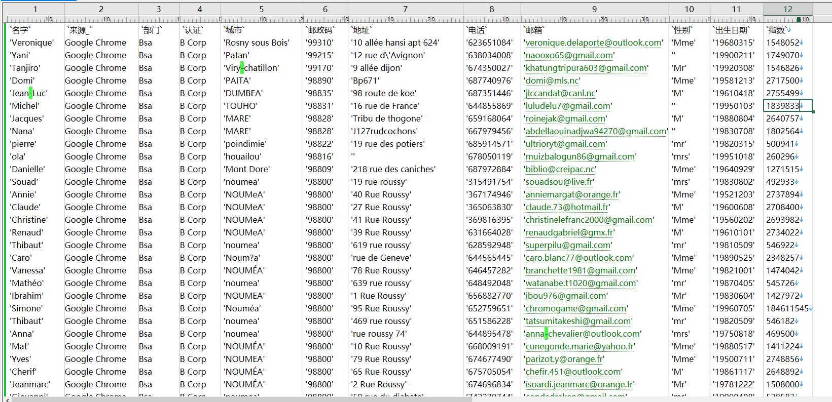This screenshot has width=832, height=402.
Task: Click the city cell 'Viry-chatillon'
Action: (x=251, y=68)
